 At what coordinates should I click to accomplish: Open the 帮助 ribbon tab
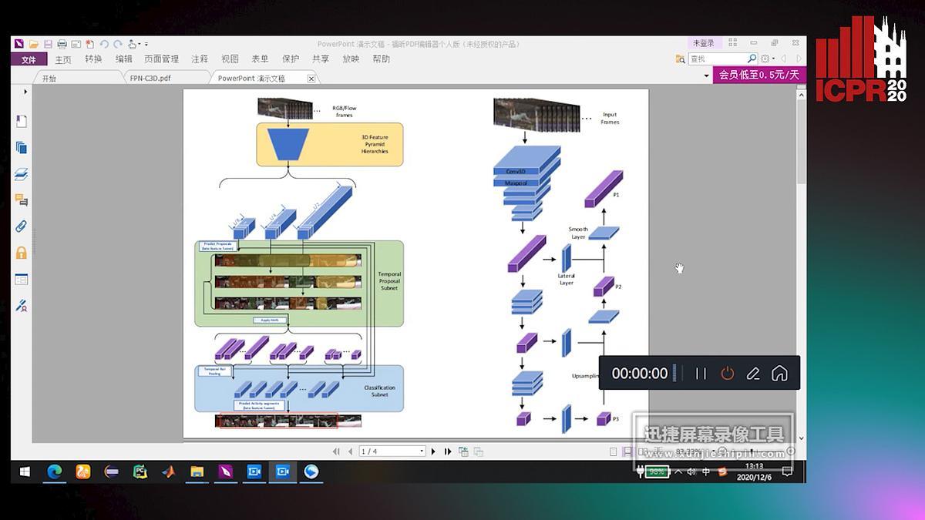(x=381, y=59)
